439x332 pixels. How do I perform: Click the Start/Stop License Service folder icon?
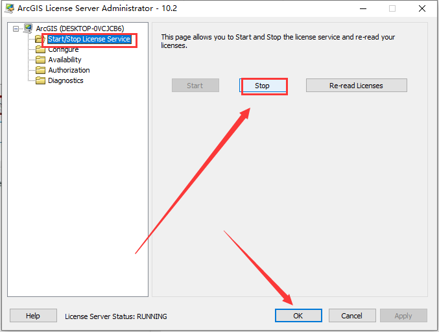click(x=39, y=39)
